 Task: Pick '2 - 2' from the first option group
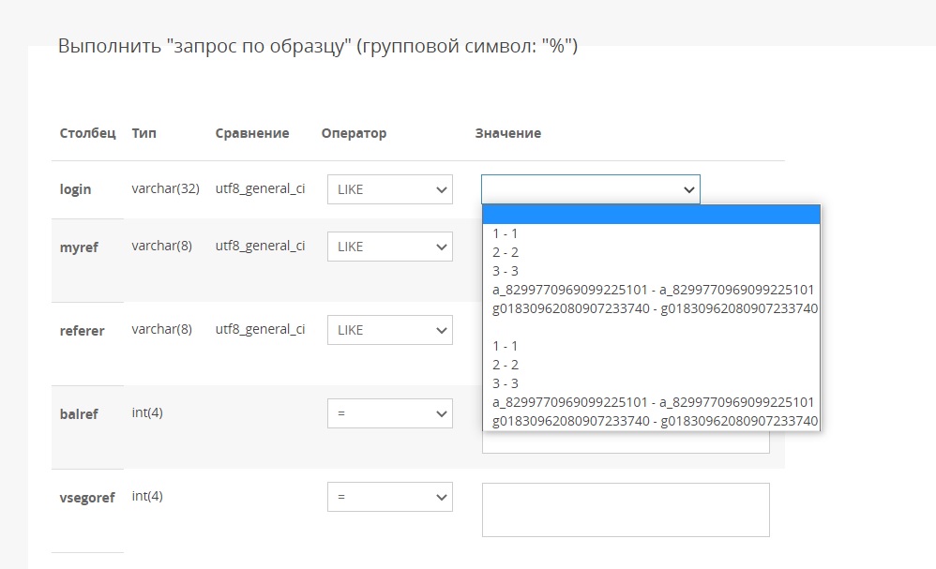tap(506, 252)
